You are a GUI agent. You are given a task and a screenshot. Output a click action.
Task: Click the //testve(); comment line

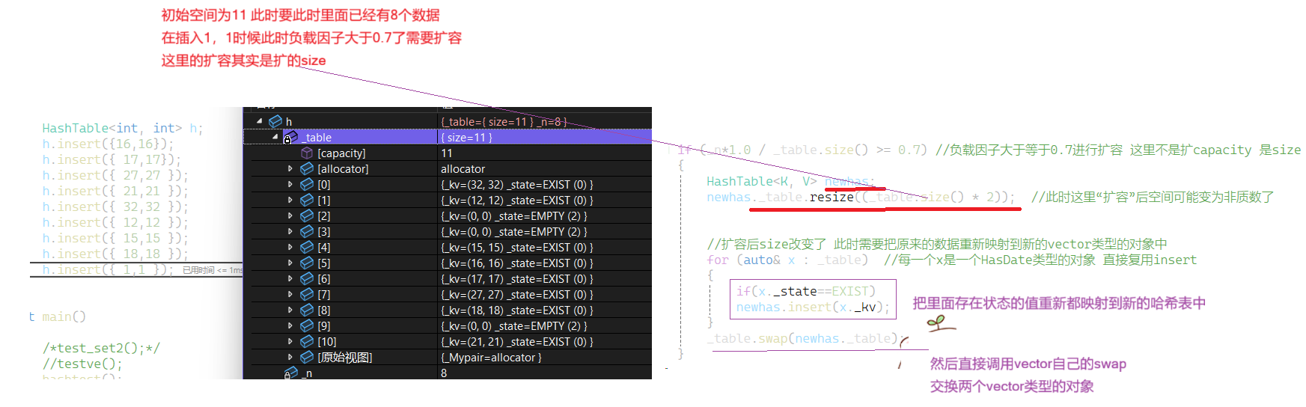(82, 364)
